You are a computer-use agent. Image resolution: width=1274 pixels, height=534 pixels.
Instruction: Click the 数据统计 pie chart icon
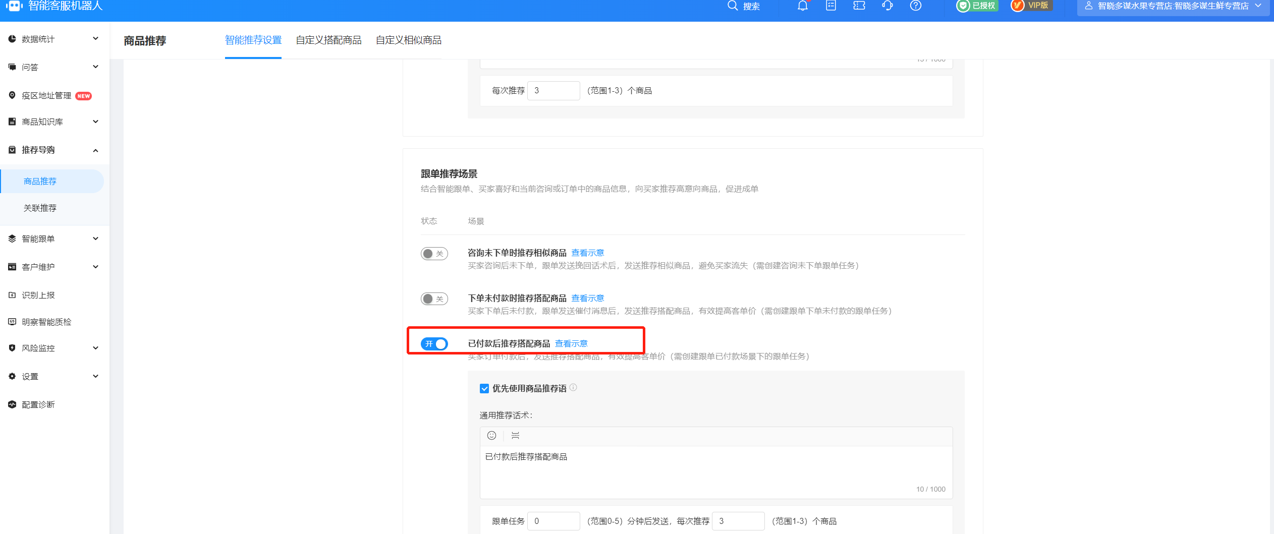click(x=12, y=39)
